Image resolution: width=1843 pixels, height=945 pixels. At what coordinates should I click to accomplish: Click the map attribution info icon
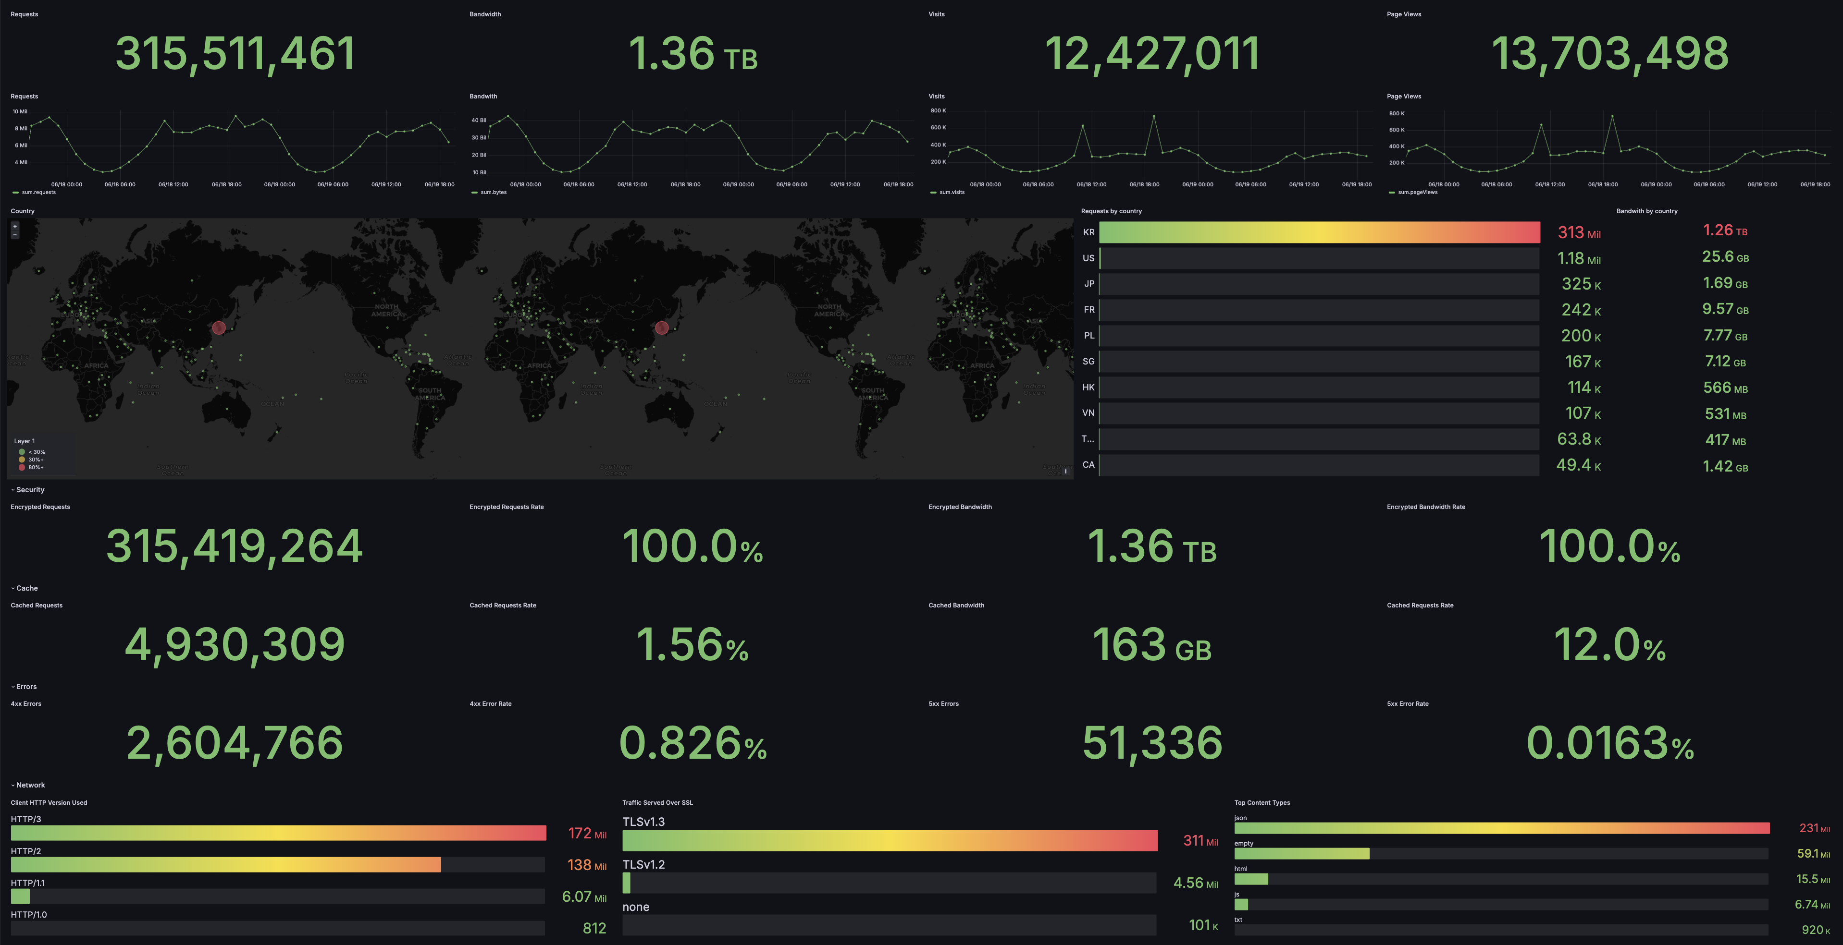click(x=1065, y=471)
